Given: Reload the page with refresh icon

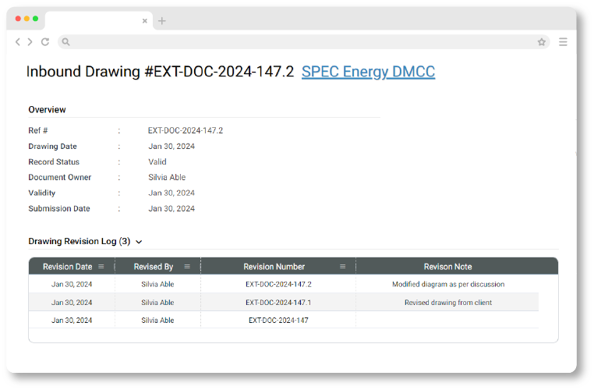Looking at the screenshot, I should [x=45, y=42].
